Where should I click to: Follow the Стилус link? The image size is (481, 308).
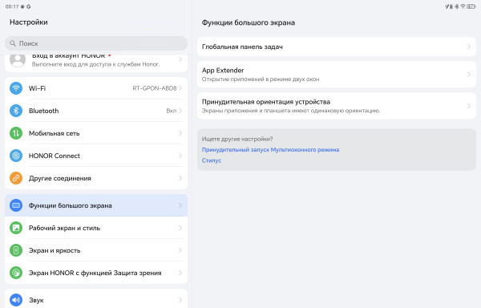212,160
